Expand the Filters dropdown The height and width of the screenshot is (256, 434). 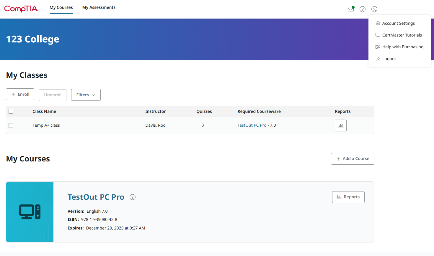pos(86,95)
